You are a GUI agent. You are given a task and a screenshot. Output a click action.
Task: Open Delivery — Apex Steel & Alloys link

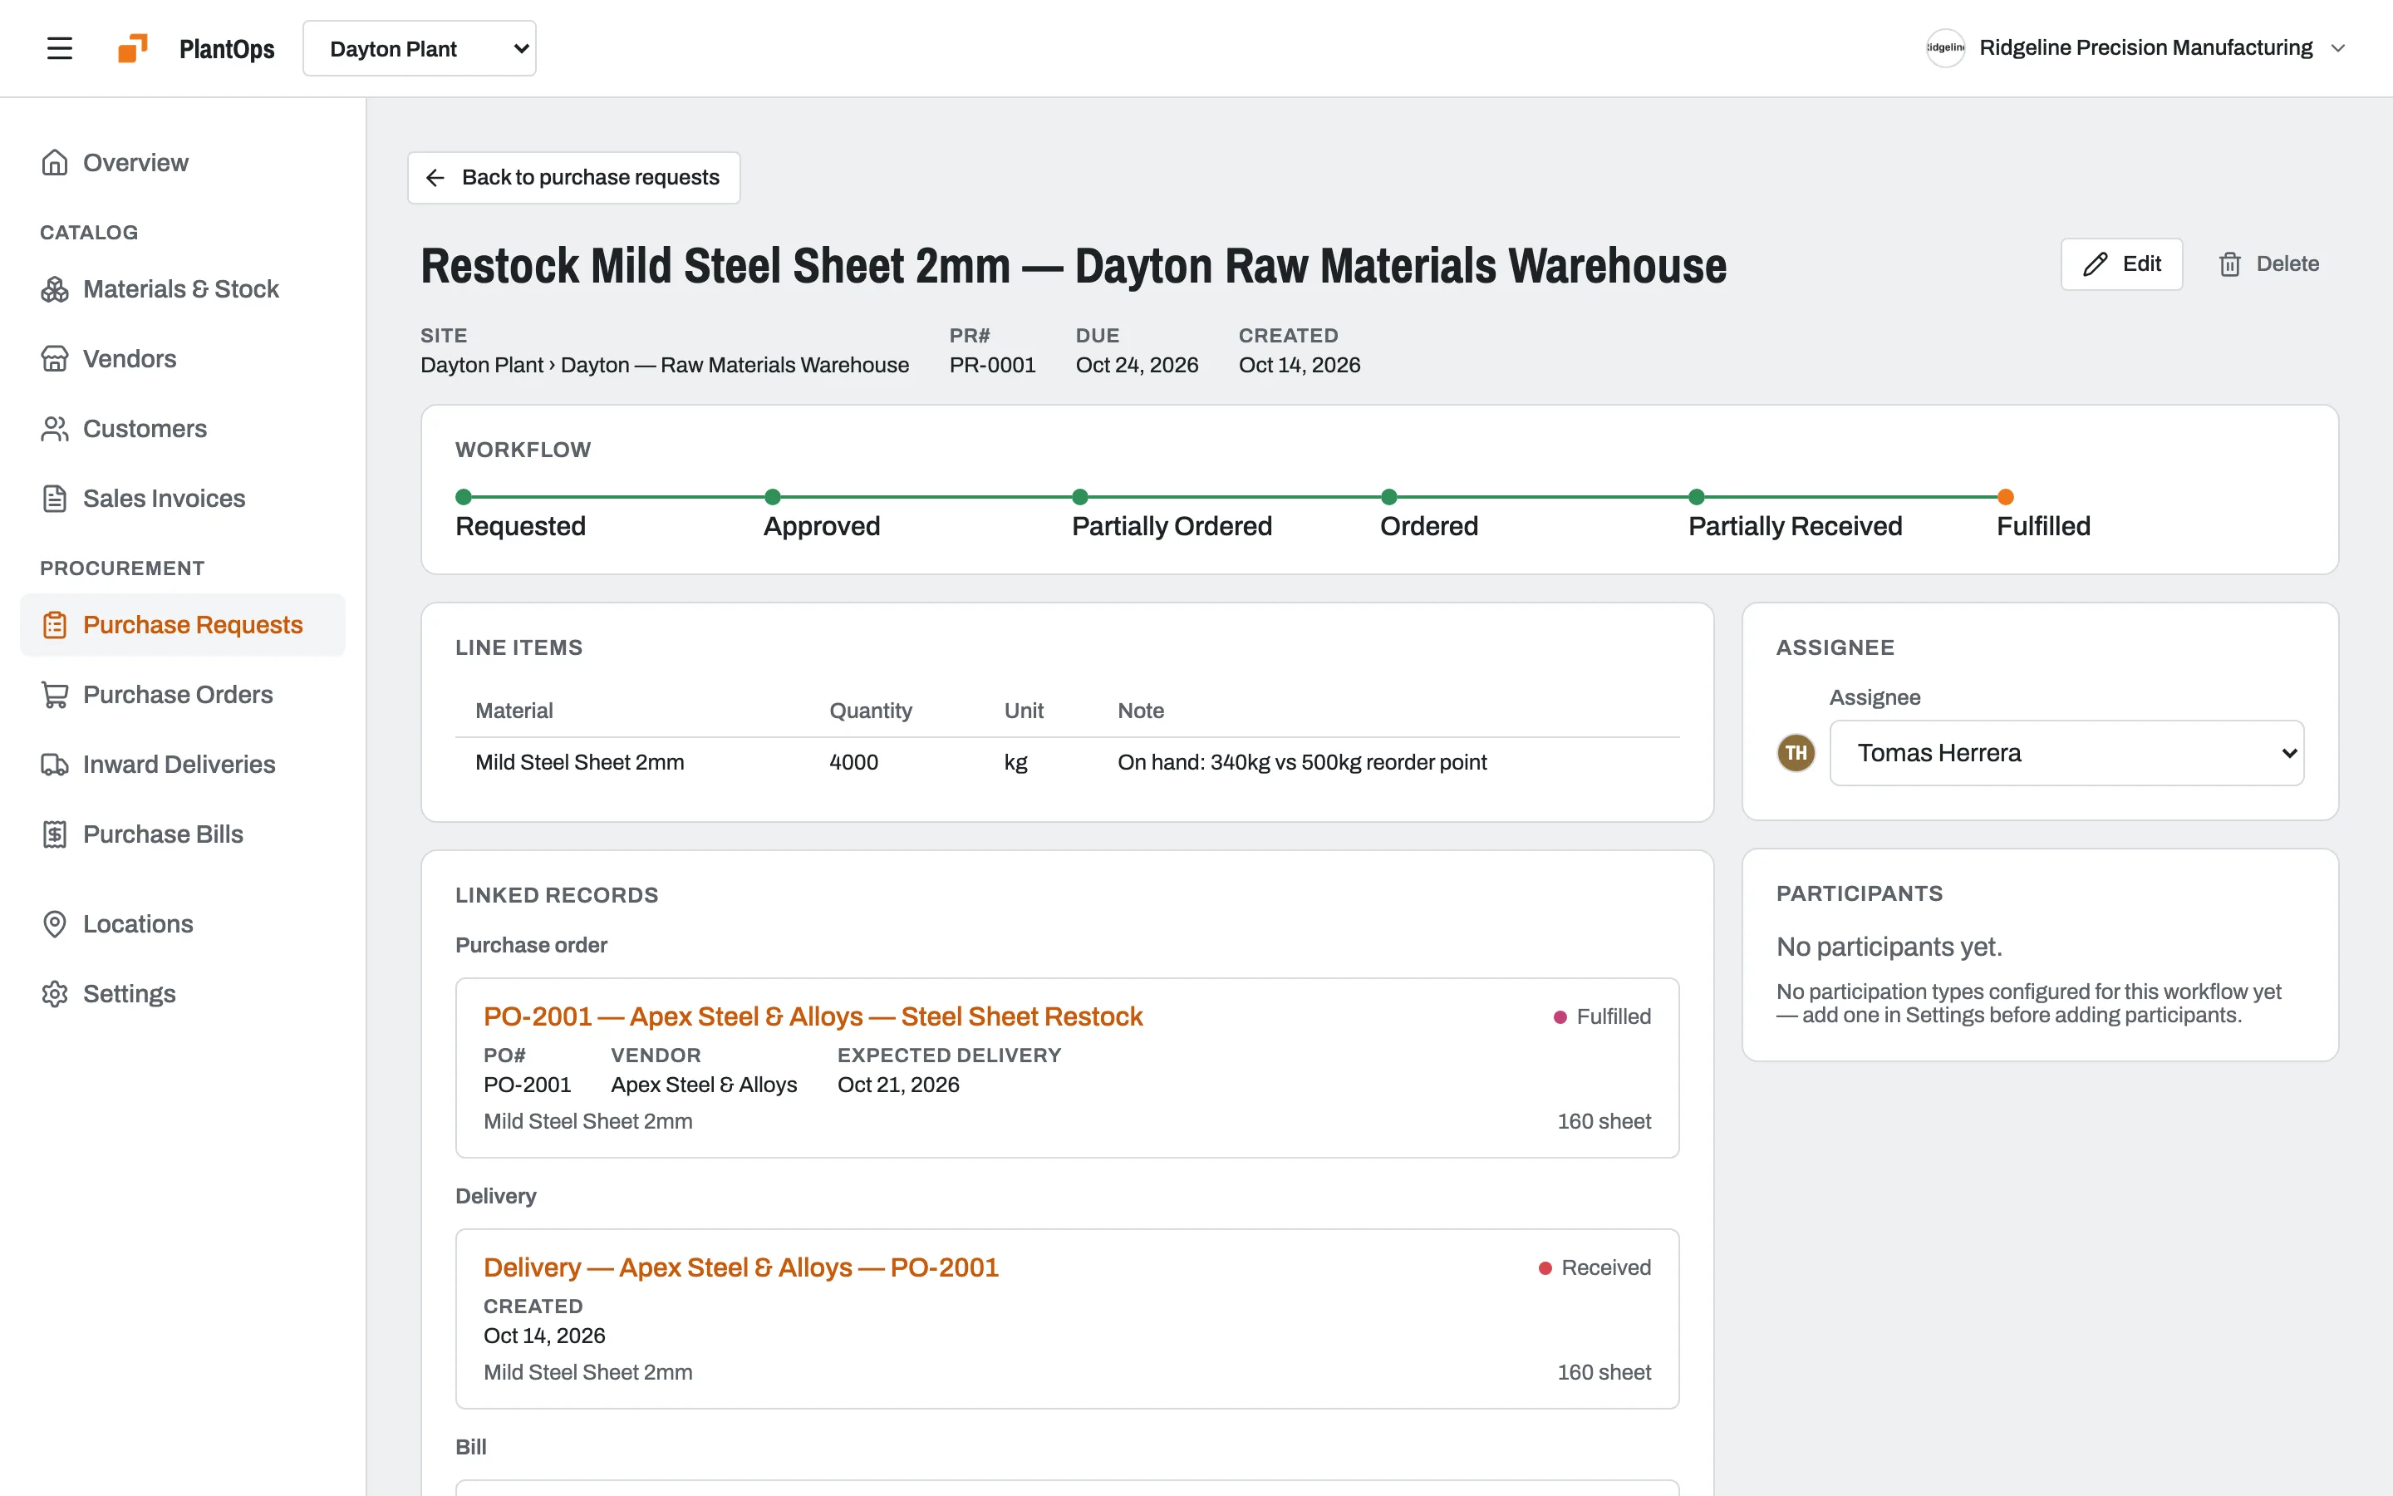pos(740,1267)
